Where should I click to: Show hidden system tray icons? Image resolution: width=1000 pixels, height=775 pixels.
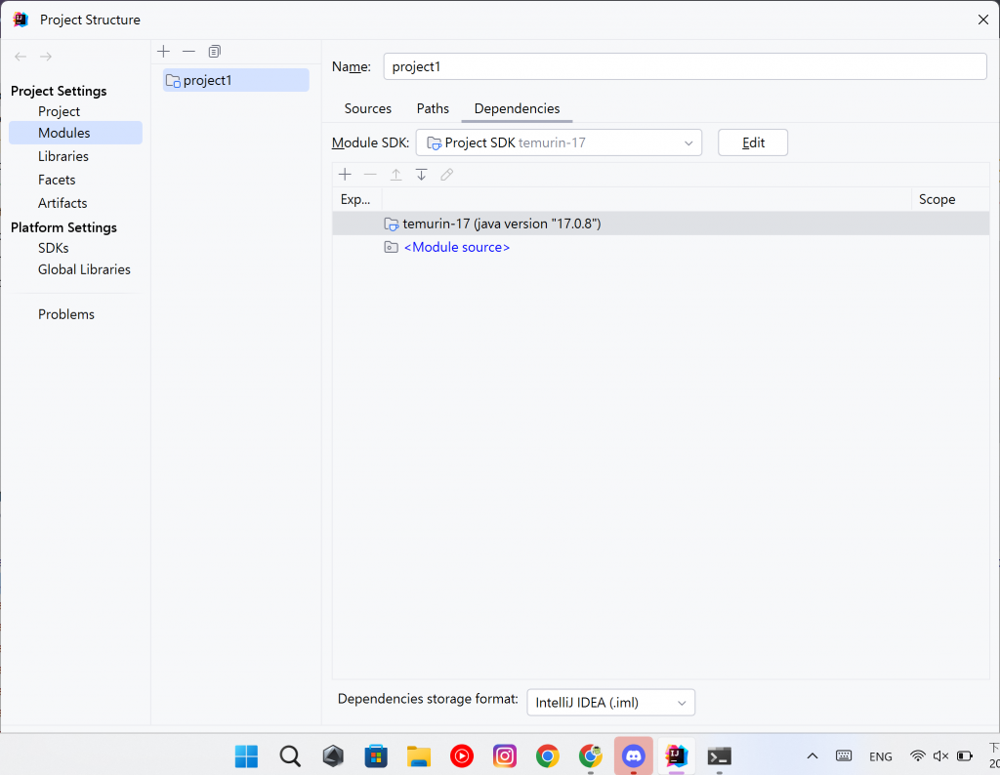pyautogui.click(x=812, y=756)
